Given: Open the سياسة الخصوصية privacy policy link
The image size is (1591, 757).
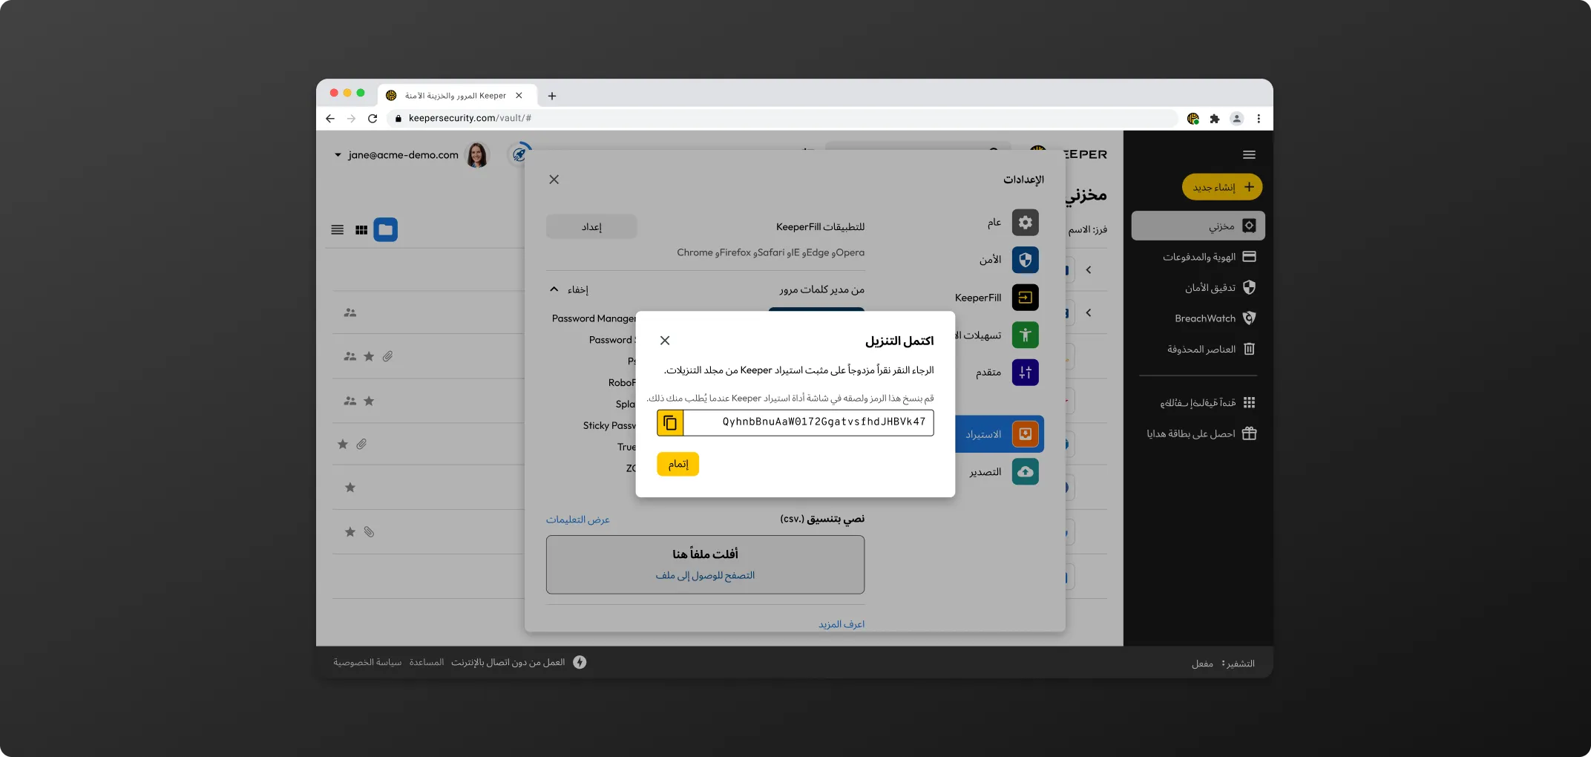Looking at the screenshot, I should coord(367,663).
